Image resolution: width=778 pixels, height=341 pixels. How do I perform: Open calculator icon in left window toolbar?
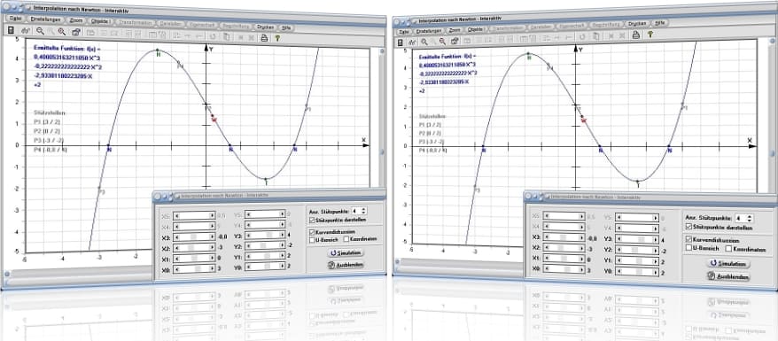pyautogui.click(x=11, y=30)
